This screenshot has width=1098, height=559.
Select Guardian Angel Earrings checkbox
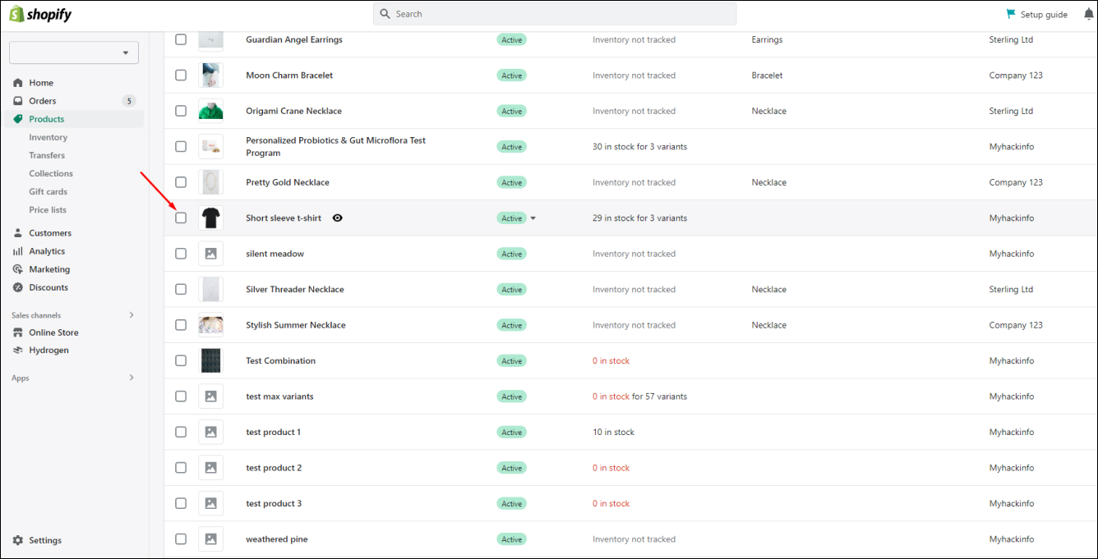point(181,39)
